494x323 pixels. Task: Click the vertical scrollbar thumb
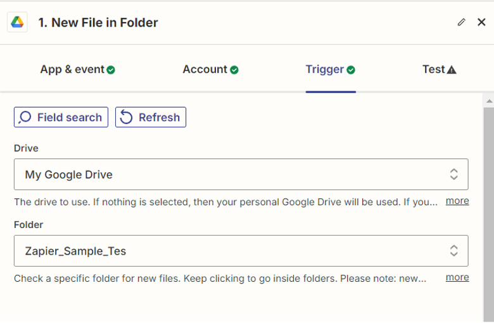click(x=489, y=214)
